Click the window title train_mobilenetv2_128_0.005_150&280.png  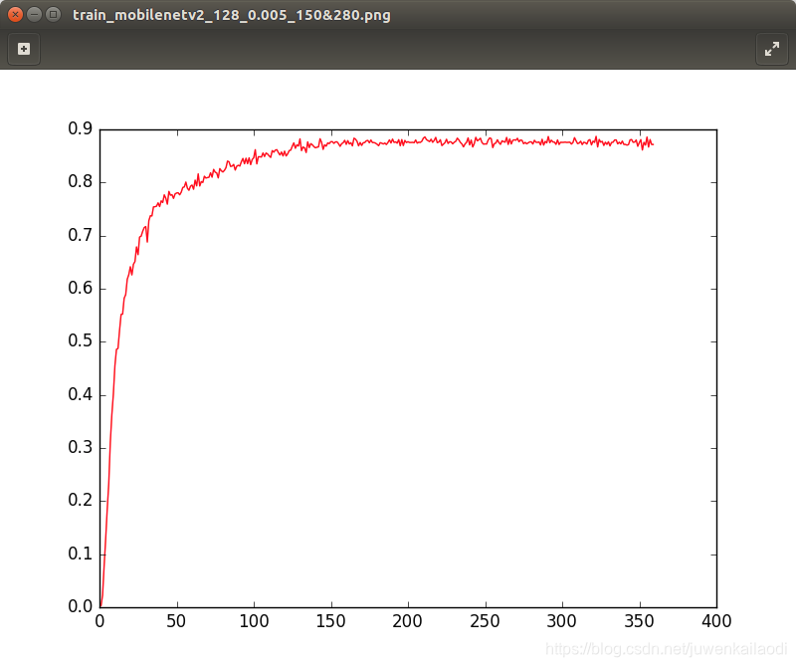coord(232,15)
